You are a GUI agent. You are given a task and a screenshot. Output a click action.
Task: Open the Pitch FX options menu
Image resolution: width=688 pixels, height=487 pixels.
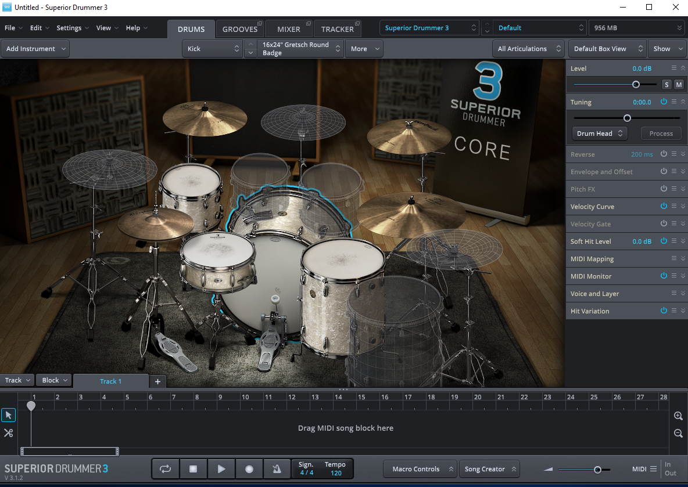[x=674, y=189]
